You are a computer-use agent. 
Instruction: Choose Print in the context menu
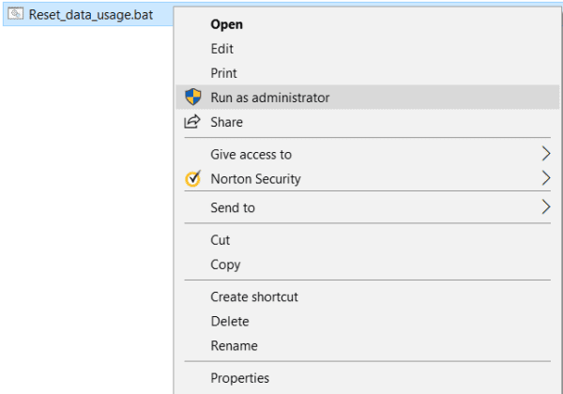click(224, 73)
